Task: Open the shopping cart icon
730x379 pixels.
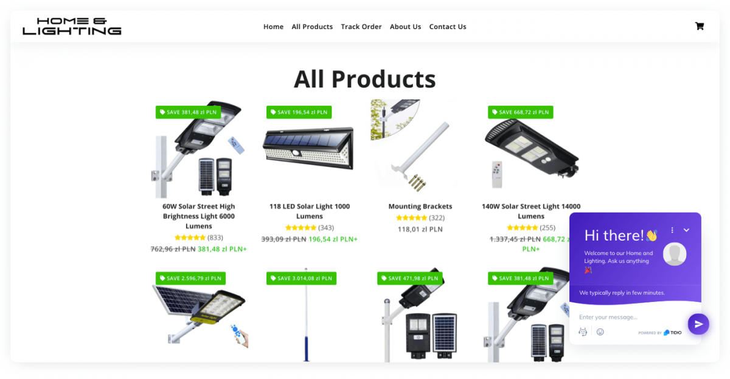Action: pos(700,26)
